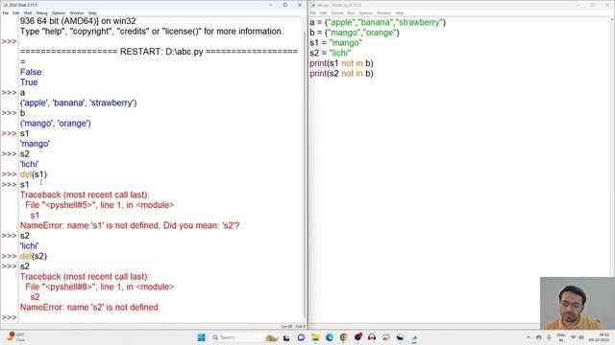Click the ('apple', 'banana', 'strawberry') output

point(79,103)
